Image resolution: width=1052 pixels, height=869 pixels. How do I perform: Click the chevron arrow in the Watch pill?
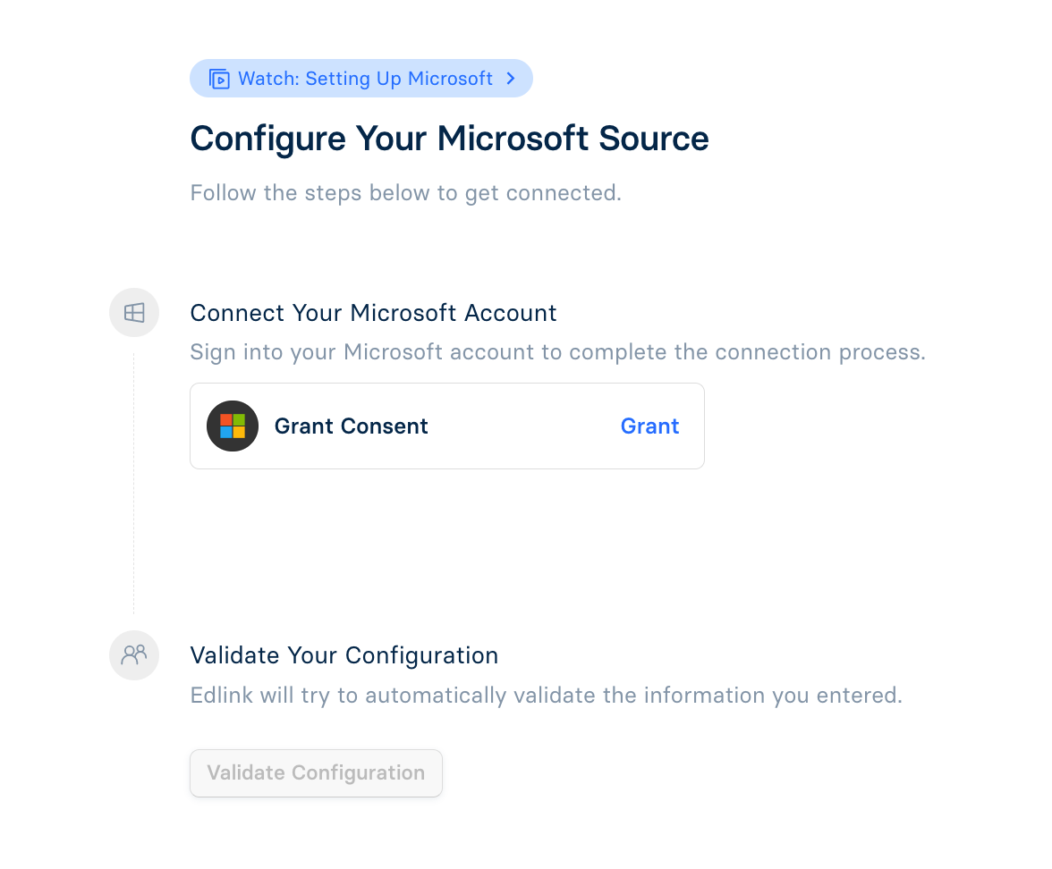click(511, 79)
